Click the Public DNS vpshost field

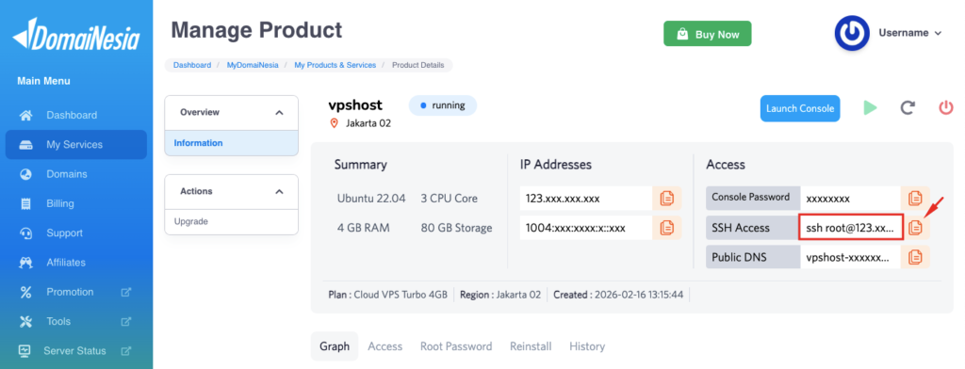[x=851, y=256]
